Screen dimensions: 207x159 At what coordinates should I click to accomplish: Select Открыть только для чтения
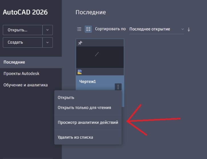click(x=88, y=108)
